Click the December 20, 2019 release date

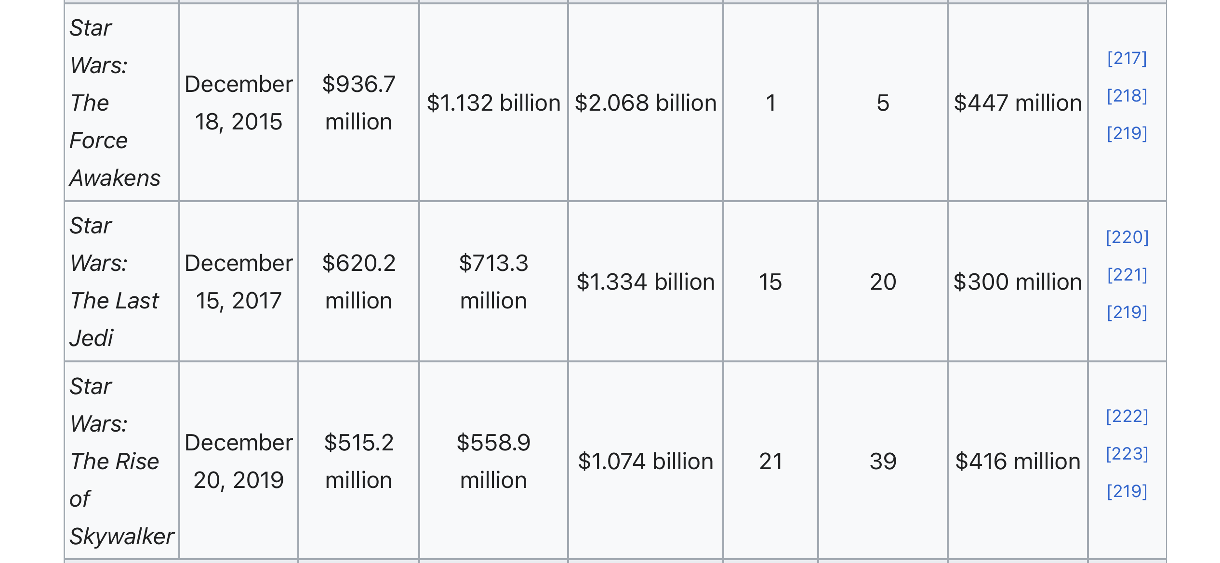pos(239,461)
